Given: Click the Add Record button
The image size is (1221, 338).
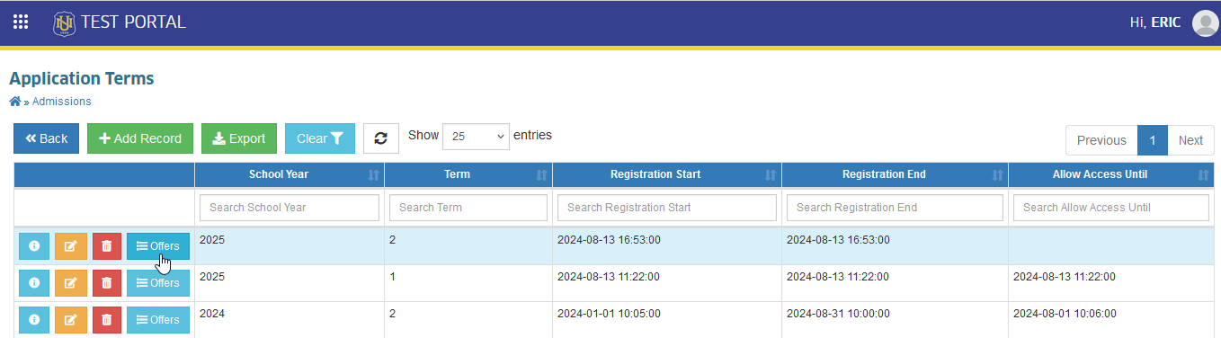Looking at the screenshot, I should tap(140, 138).
